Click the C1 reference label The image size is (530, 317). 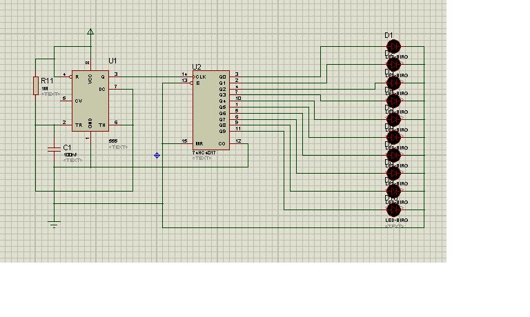[x=67, y=147]
